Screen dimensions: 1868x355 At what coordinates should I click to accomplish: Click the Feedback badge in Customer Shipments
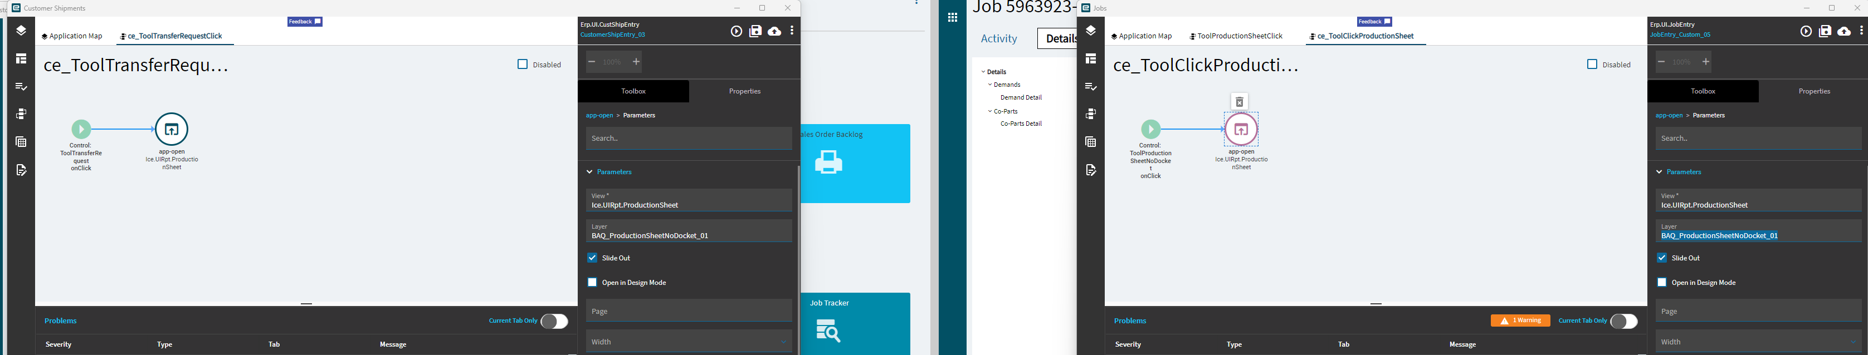click(x=305, y=22)
